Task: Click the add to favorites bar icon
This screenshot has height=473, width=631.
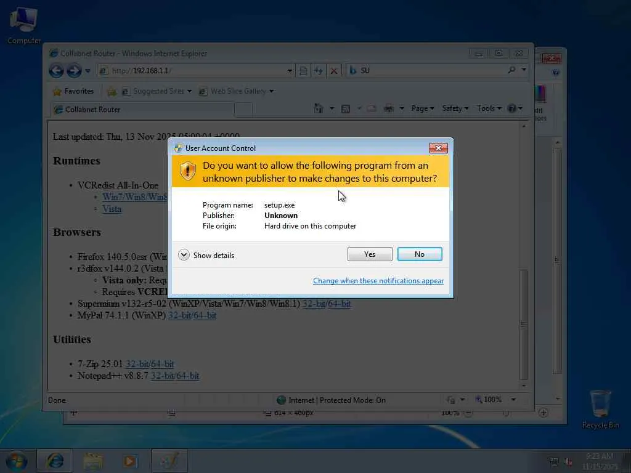Action: click(112, 92)
